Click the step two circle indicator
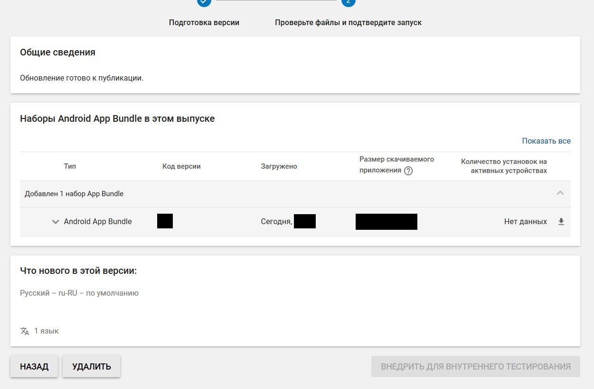 pyautogui.click(x=348, y=2)
